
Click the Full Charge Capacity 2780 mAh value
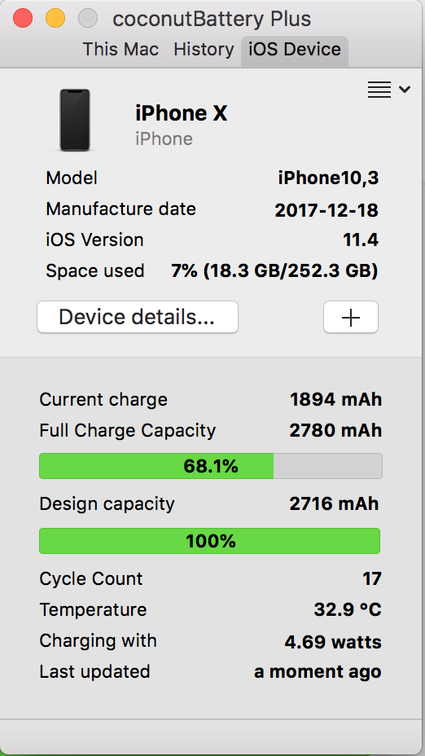(x=335, y=431)
